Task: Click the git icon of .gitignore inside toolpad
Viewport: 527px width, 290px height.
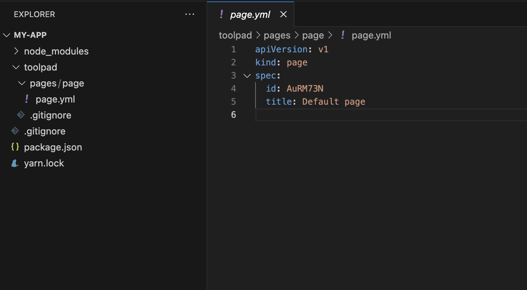Action: pos(21,115)
